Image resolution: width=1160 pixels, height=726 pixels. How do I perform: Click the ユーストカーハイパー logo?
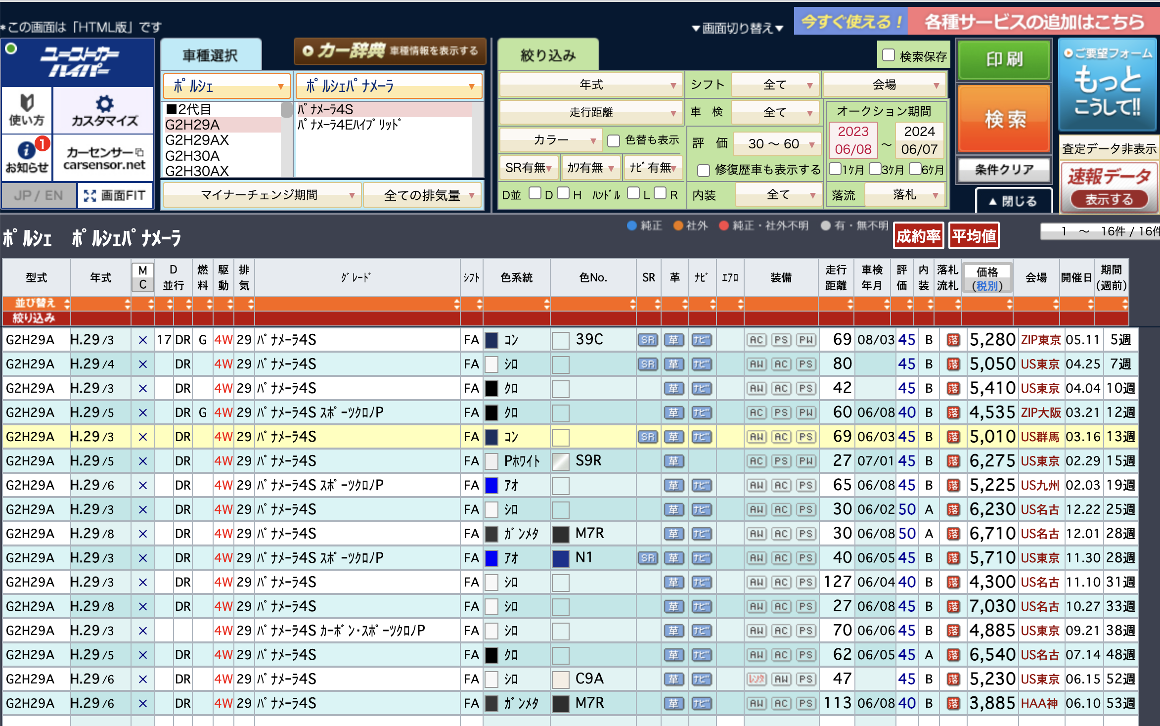click(x=79, y=62)
